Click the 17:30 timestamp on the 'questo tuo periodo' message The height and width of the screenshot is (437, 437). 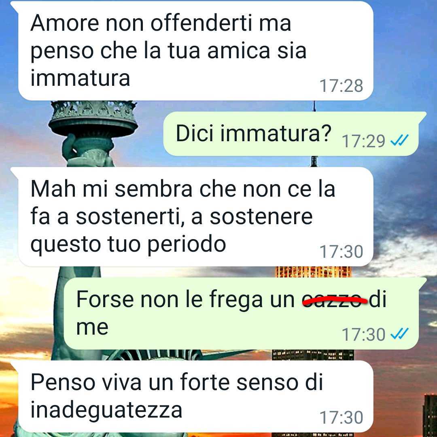point(341,252)
